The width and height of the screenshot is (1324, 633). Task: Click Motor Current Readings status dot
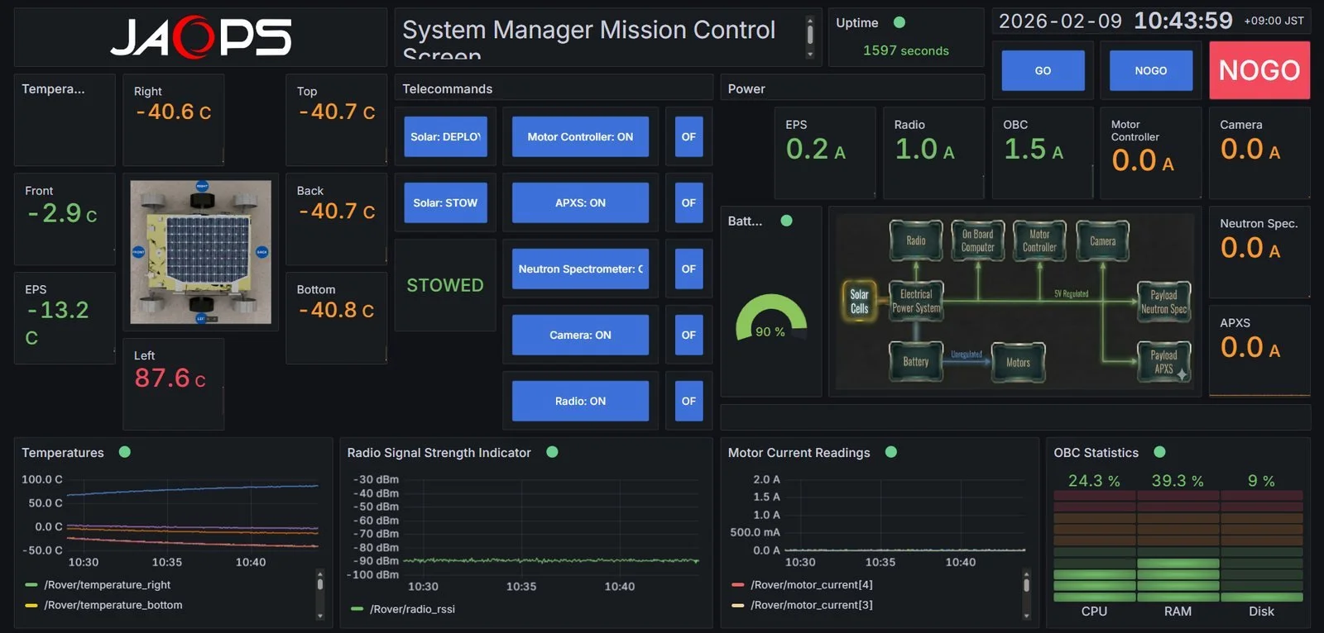pyautogui.click(x=891, y=452)
